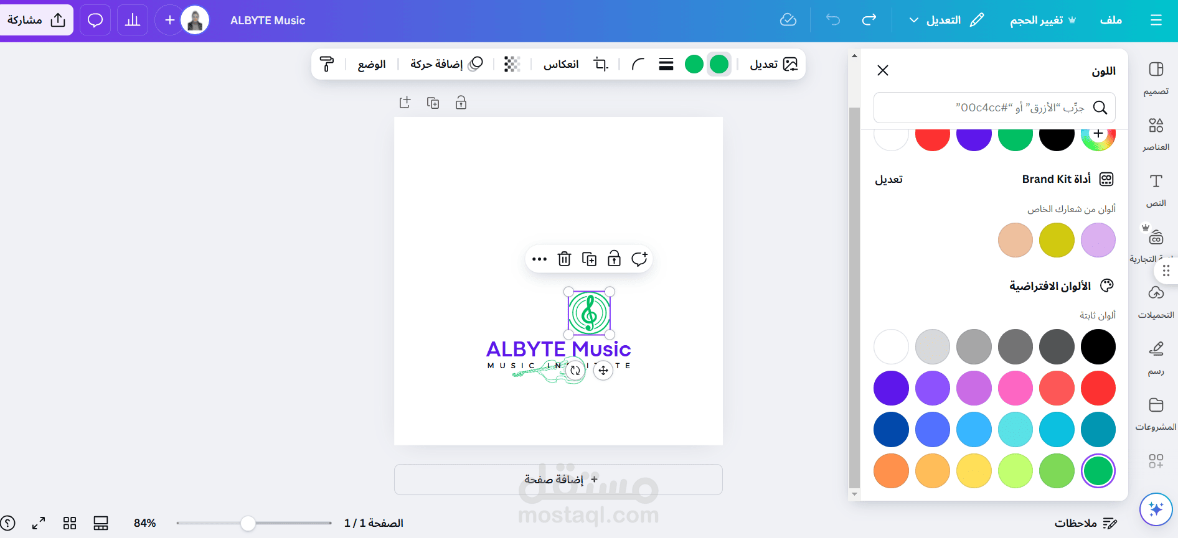The image size is (1178, 538).
Task: Toggle the ملاحظات notes panel
Action: click(1086, 523)
